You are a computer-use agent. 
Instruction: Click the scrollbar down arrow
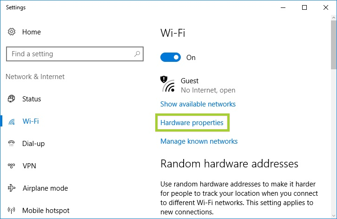point(334,216)
